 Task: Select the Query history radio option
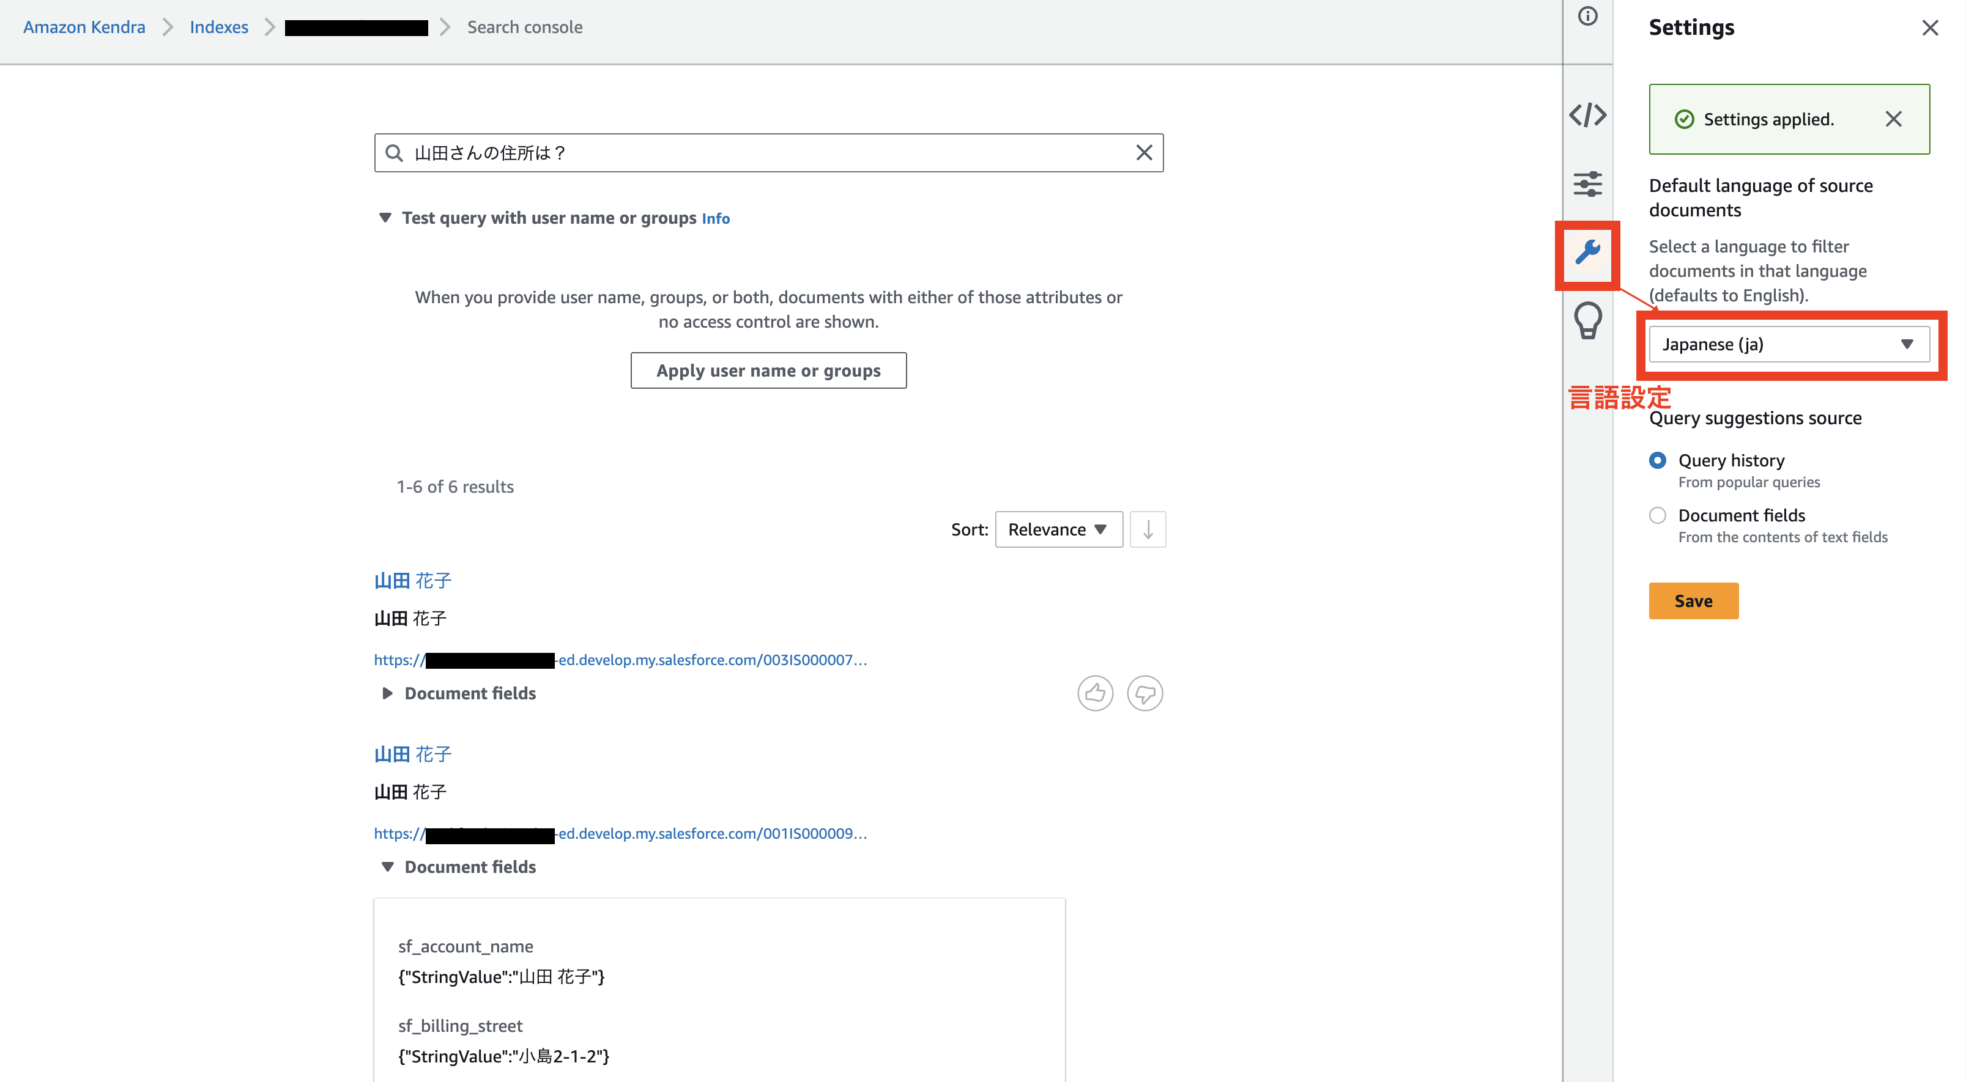click(1657, 460)
